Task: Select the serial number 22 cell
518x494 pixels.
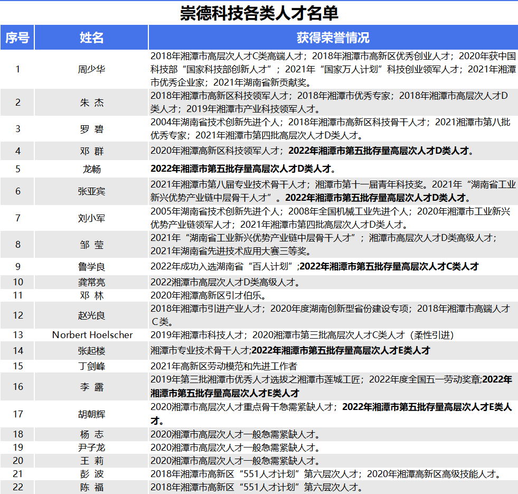Action: pos(17,487)
